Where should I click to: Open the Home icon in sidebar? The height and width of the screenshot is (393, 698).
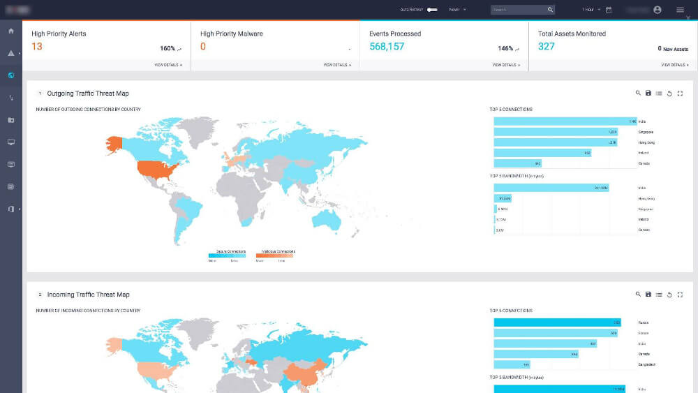10,31
